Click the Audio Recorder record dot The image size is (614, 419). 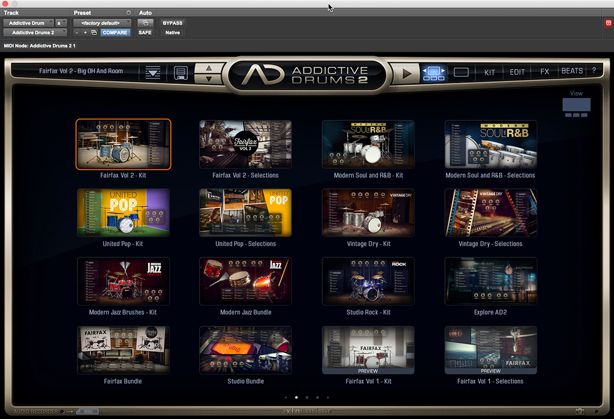pos(62,411)
